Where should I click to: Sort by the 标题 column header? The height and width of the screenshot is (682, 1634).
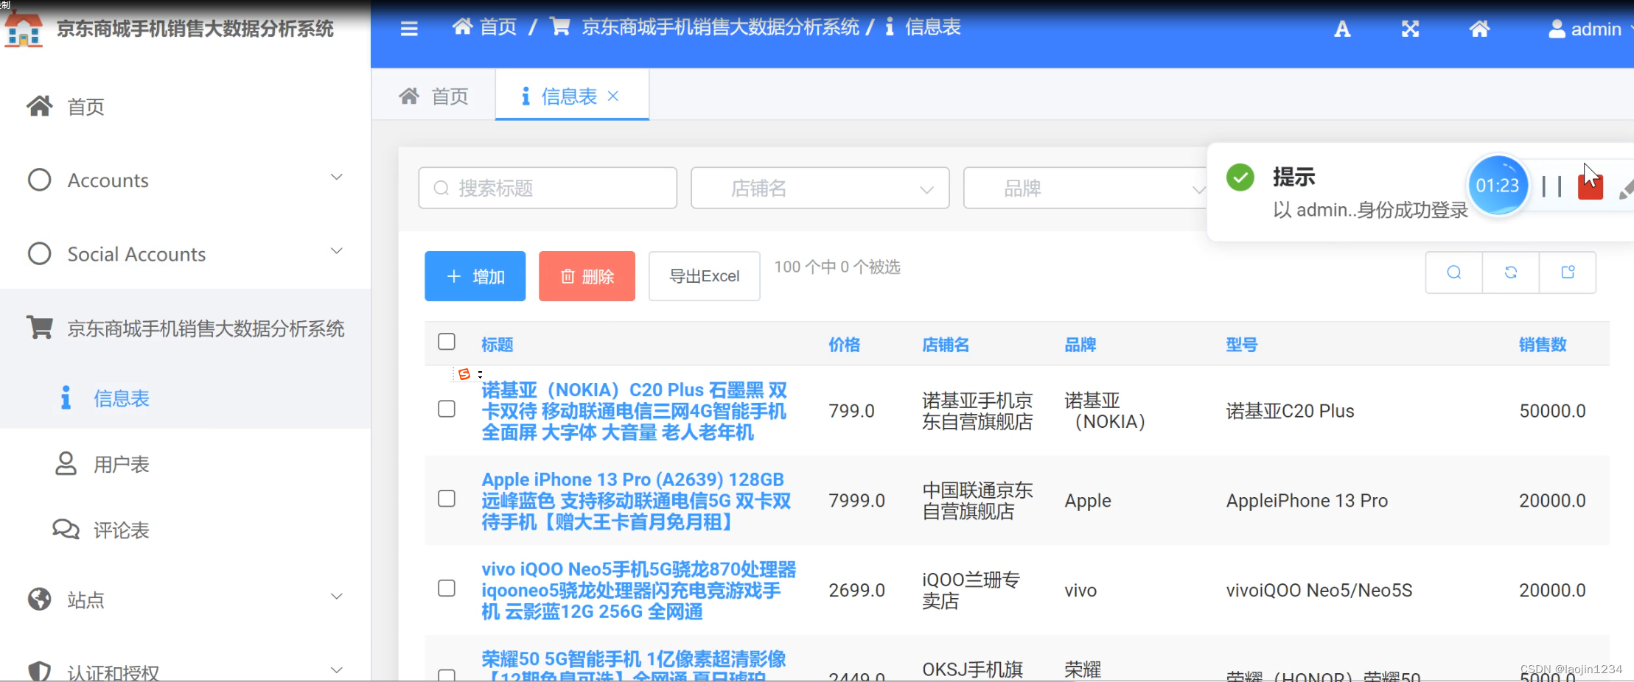click(x=497, y=345)
